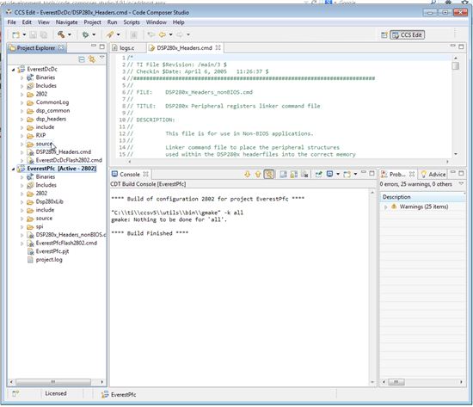Click editor vertical scrollbar down arrow
The height and width of the screenshot is (407, 473).
(456, 154)
